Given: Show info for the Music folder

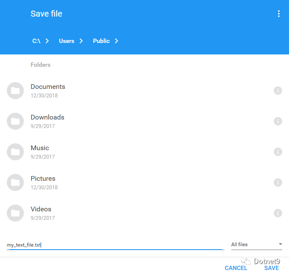Looking at the screenshot, I should 278,152.
